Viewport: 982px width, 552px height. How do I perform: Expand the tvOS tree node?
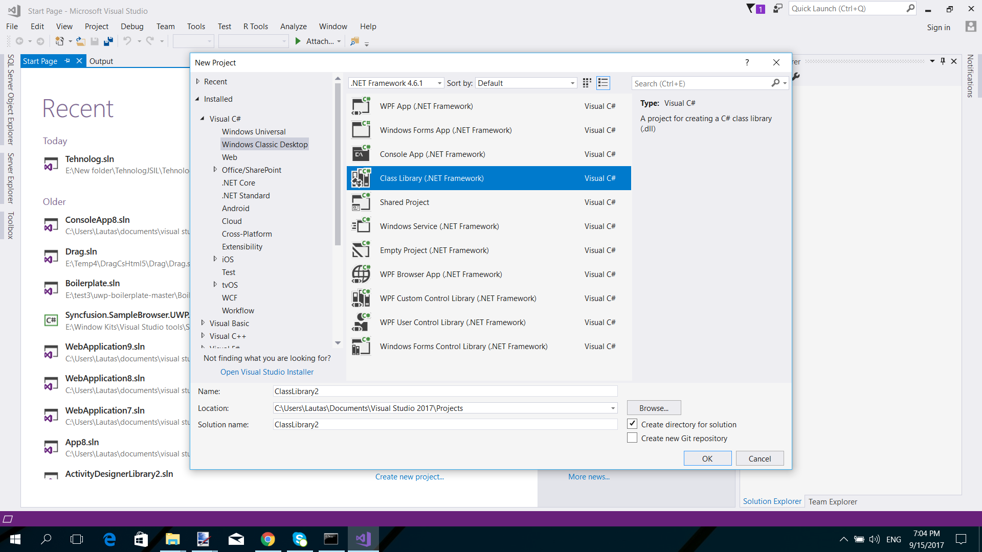[215, 284]
